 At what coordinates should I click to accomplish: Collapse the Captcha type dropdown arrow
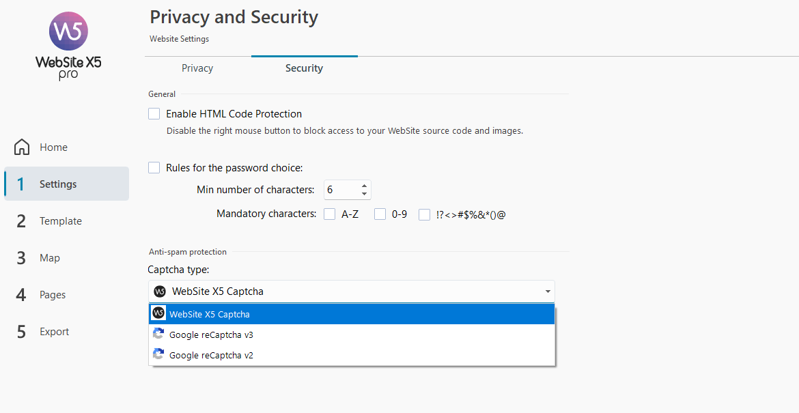[548, 291]
